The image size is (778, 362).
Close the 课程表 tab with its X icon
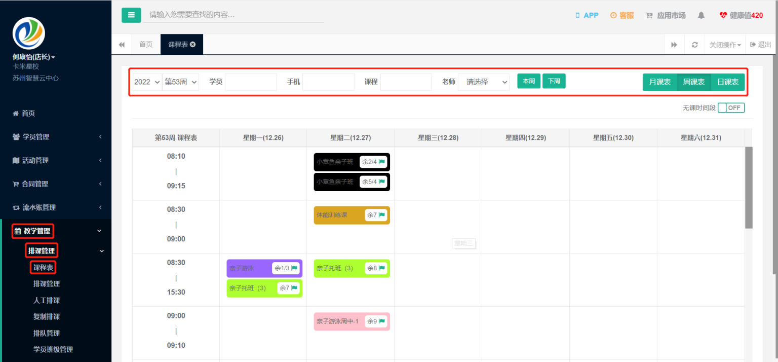[x=193, y=45]
